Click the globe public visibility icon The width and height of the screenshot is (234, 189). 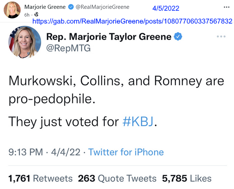coord(36,14)
